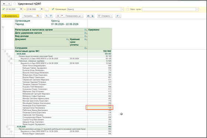The width and height of the screenshot is (207, 138).
Task: Print the report with the printer icon
Action: pos(89,16)
